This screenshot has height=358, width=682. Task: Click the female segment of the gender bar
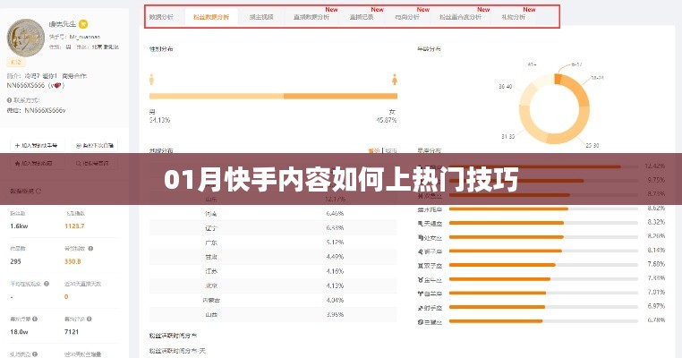pos(341,96)
